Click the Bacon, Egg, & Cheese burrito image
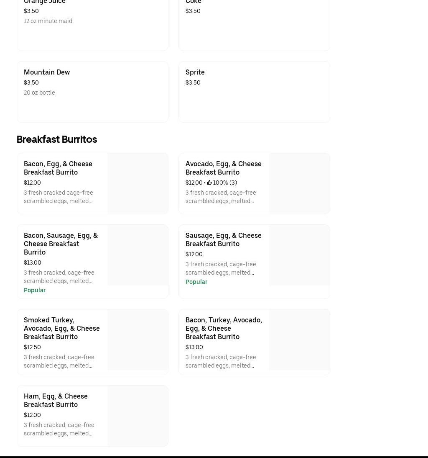The image size is (428, 458). point(138,183)
